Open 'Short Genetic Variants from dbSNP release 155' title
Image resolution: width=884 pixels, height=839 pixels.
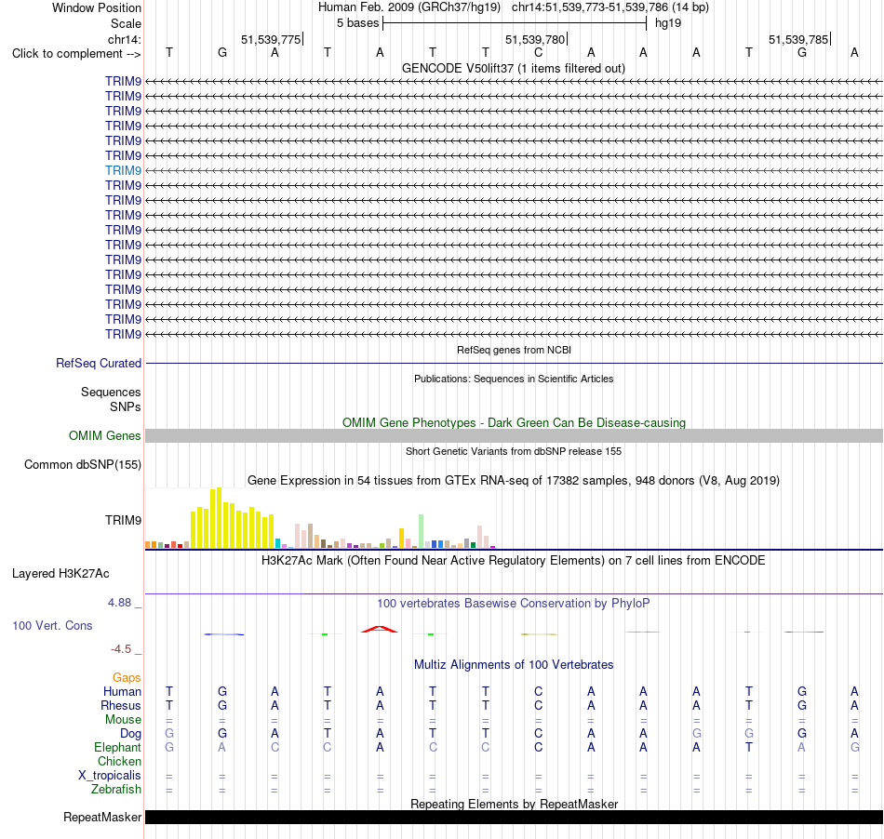[514, 451]
